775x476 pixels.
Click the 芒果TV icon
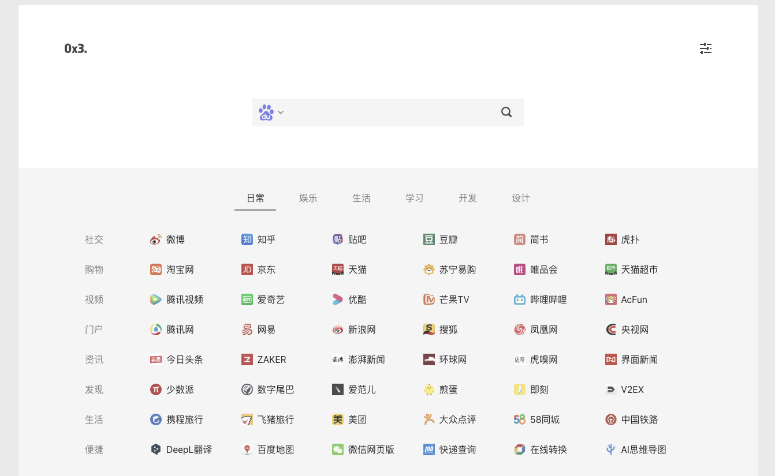tap(429, 299)
